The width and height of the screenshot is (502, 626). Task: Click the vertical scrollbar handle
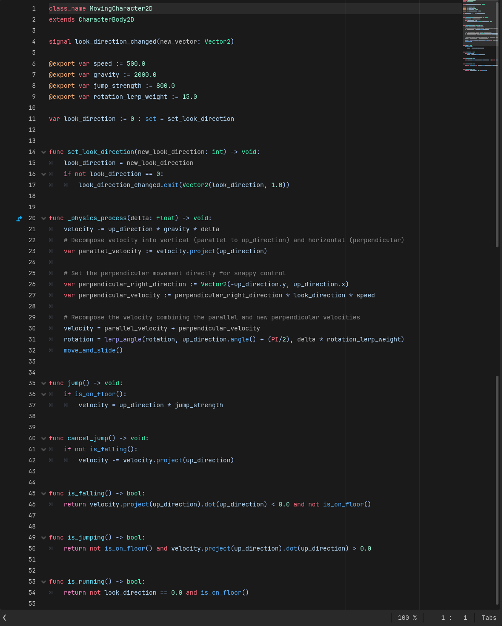pos(497,124)
